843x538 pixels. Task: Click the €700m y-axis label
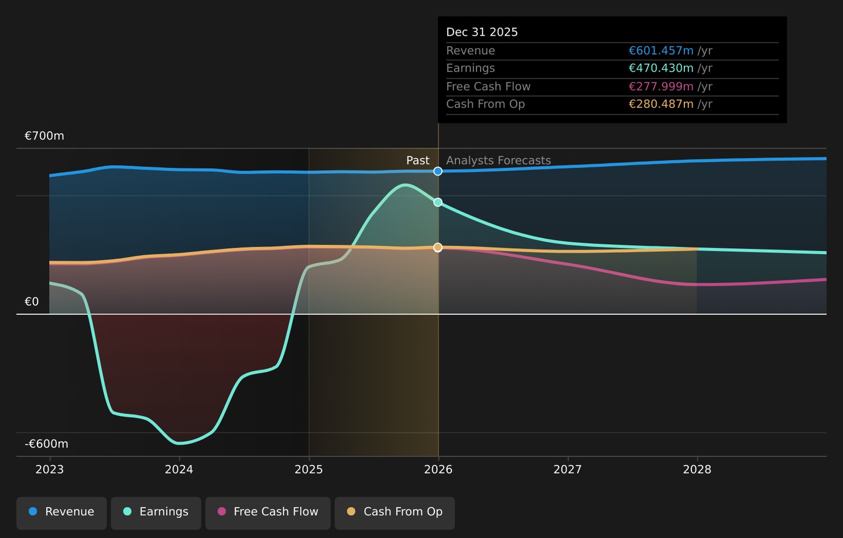click(x=44, y=136)
